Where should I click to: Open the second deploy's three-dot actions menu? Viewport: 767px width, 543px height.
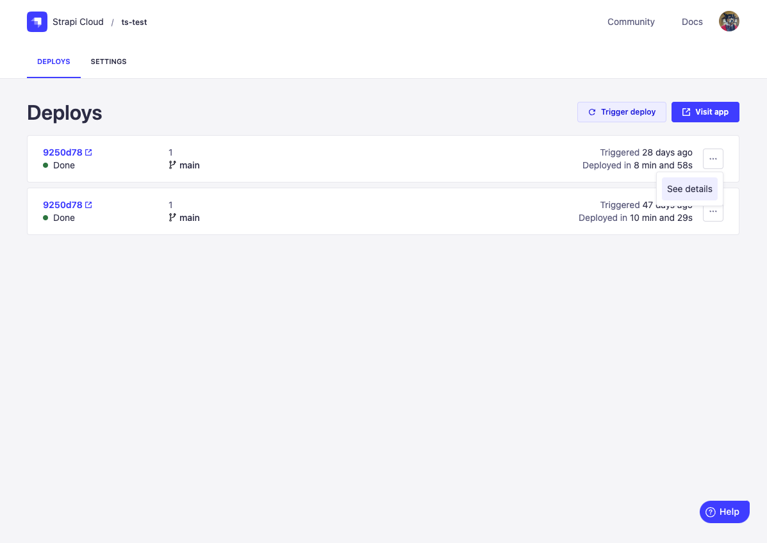[713, 212]
